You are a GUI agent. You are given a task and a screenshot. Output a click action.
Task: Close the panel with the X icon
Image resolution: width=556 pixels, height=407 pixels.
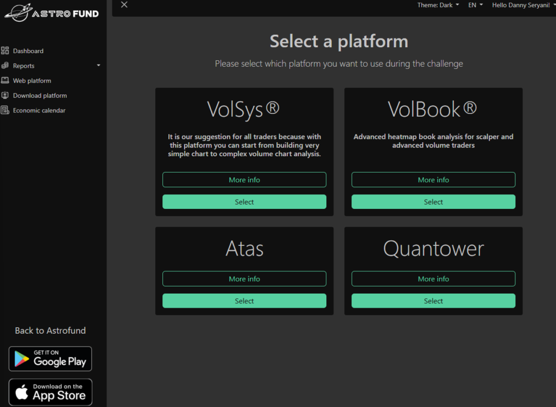[x=124, y=5]
